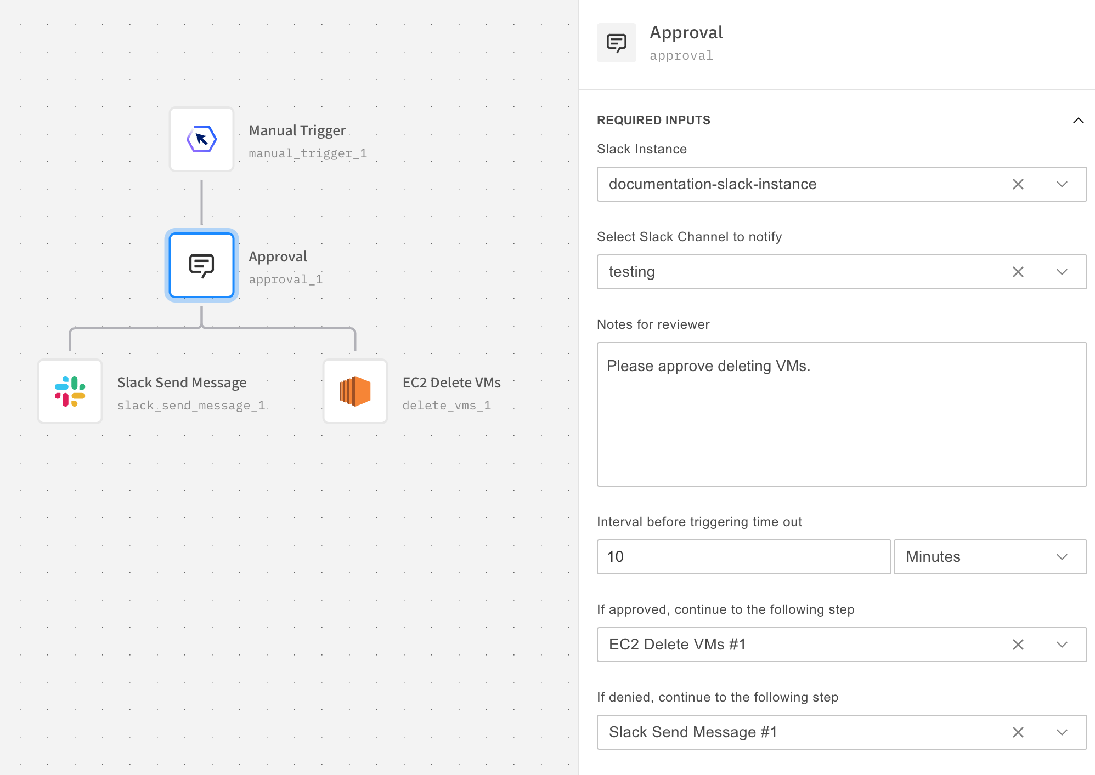Clear the Slack Instance selection
The height and width of the screenshot is (775, 1095).
tap(1018, 184)
